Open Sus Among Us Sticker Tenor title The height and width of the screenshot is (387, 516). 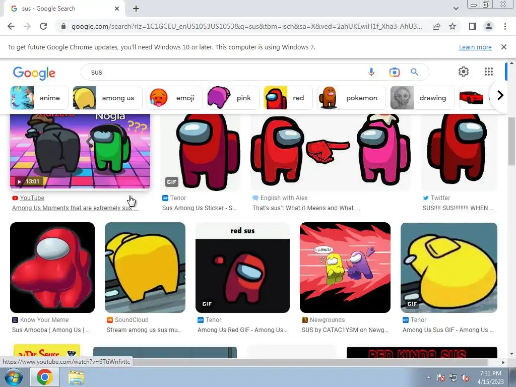199,208
